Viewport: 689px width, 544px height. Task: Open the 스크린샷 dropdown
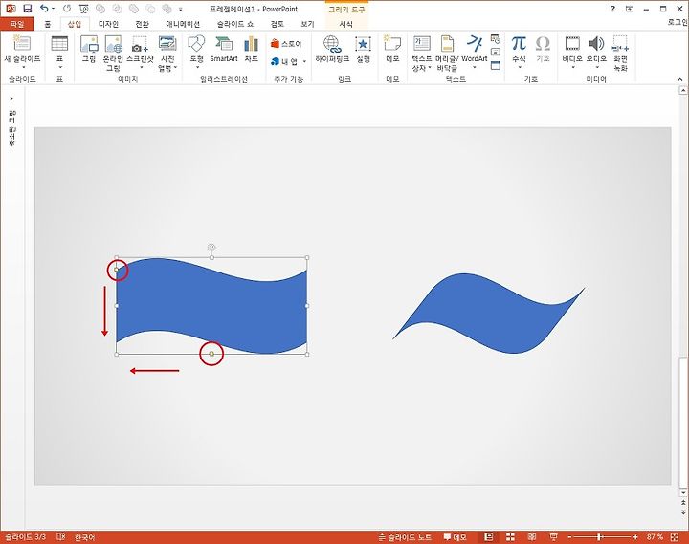140,52
